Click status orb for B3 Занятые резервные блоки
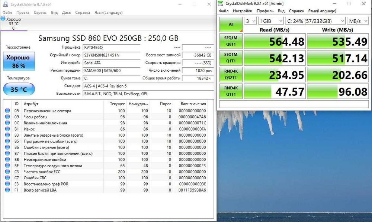 (x=7, y=135)
